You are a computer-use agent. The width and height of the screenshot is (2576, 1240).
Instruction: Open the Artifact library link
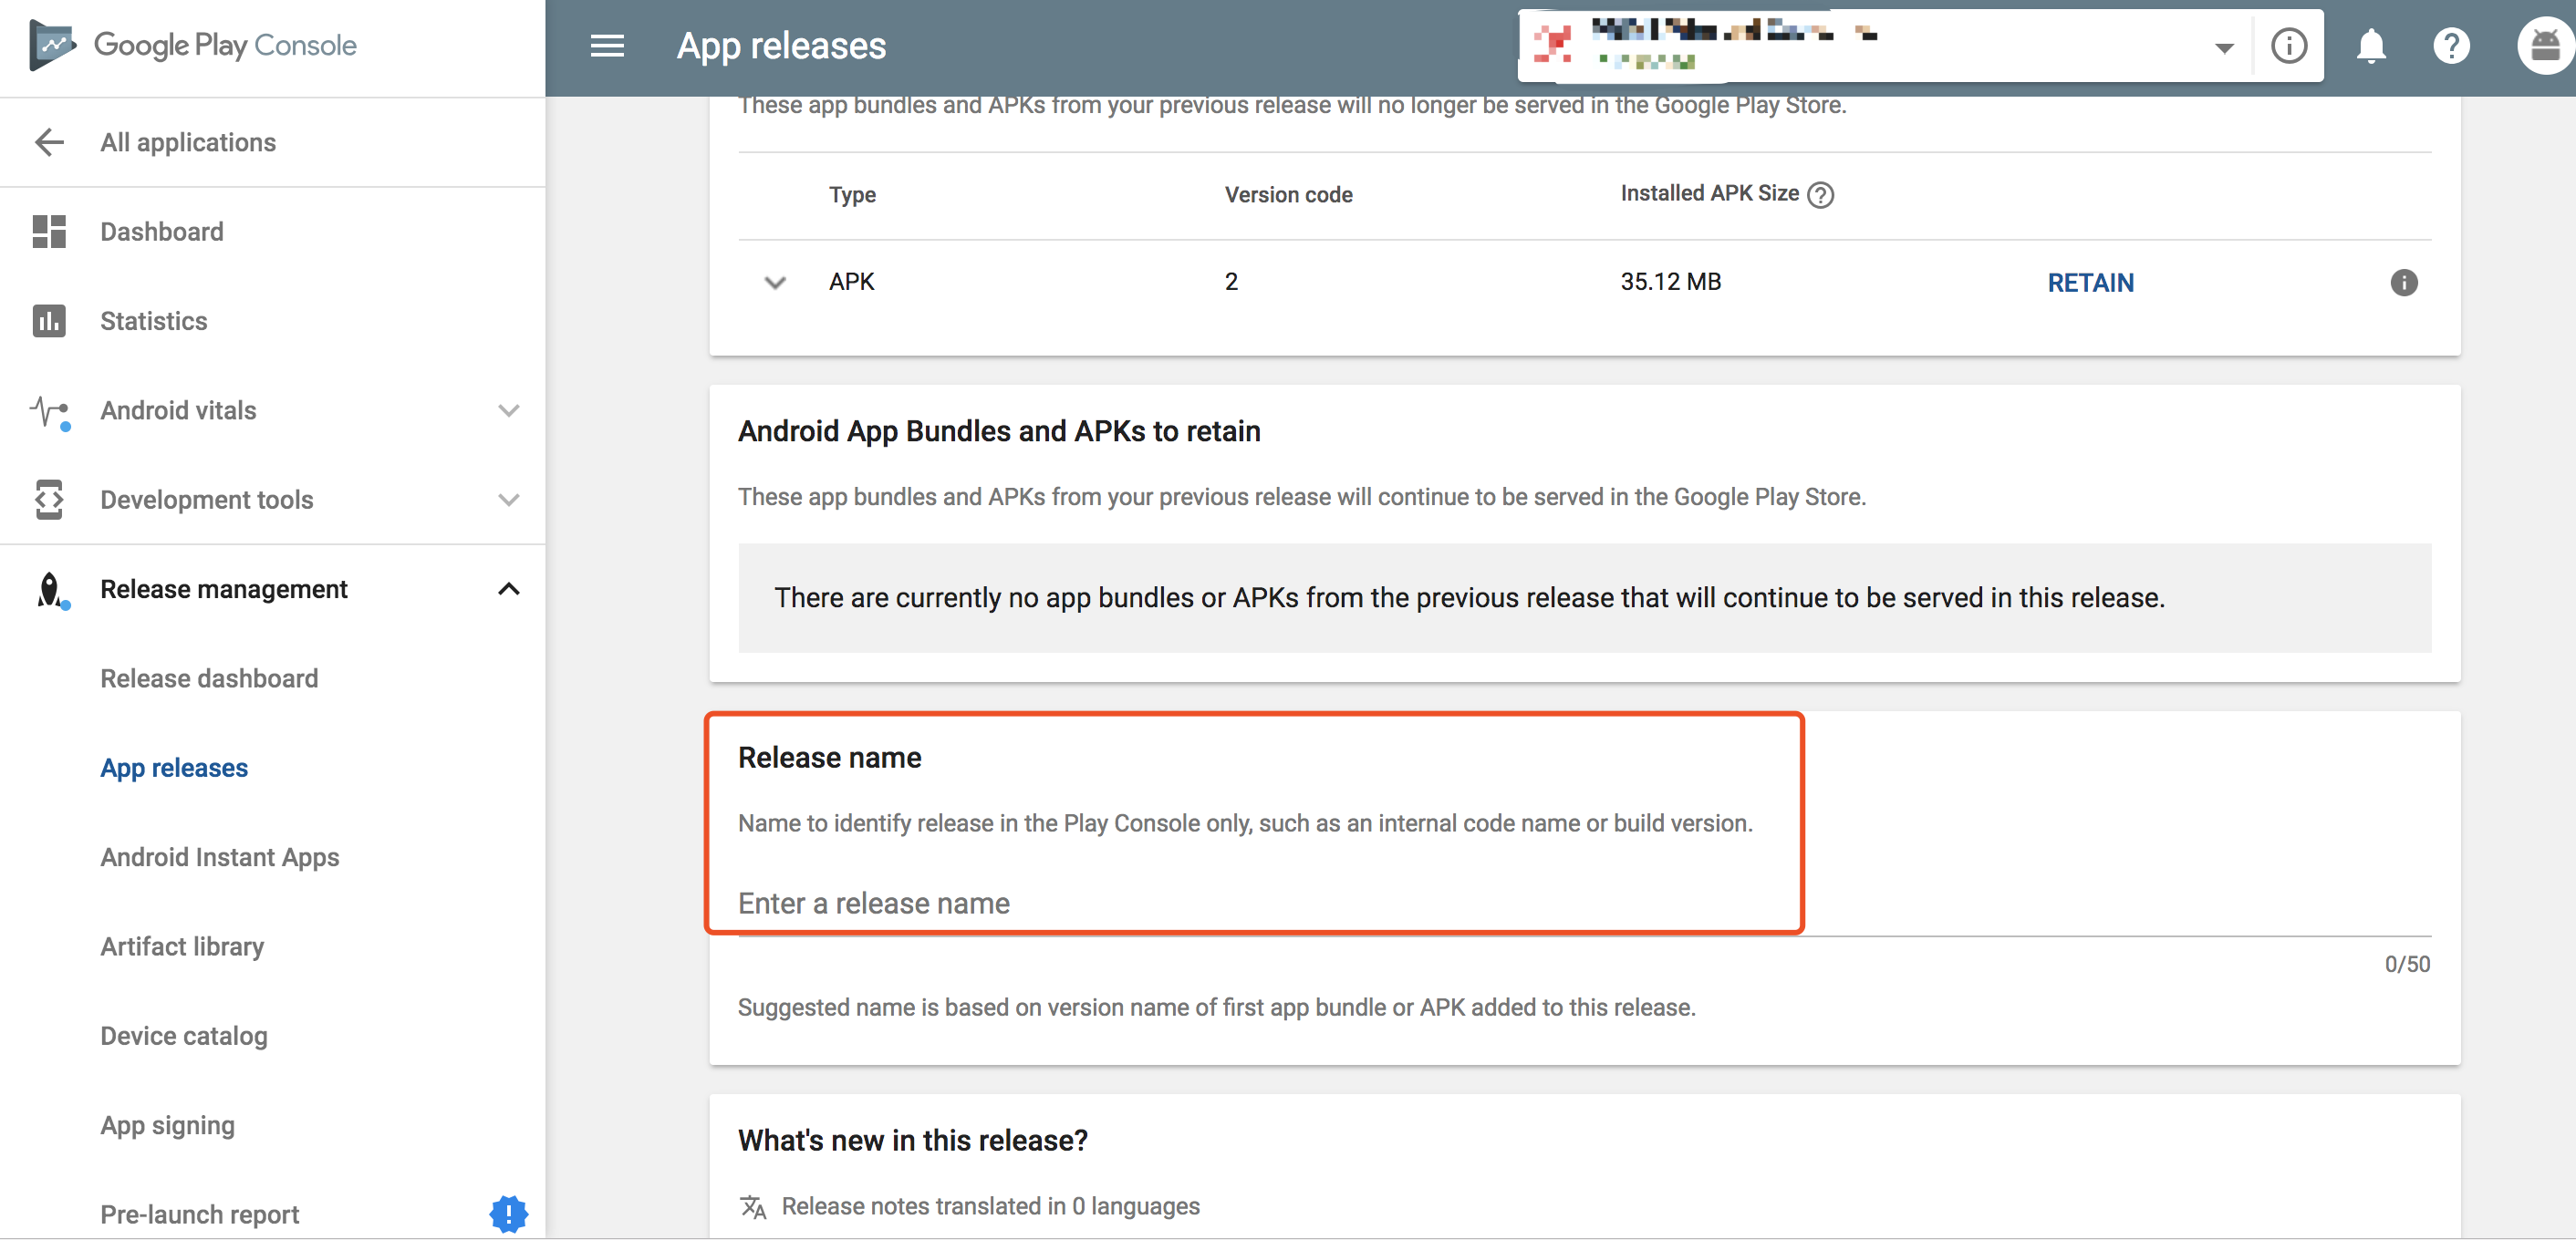(x=182, y=946)
